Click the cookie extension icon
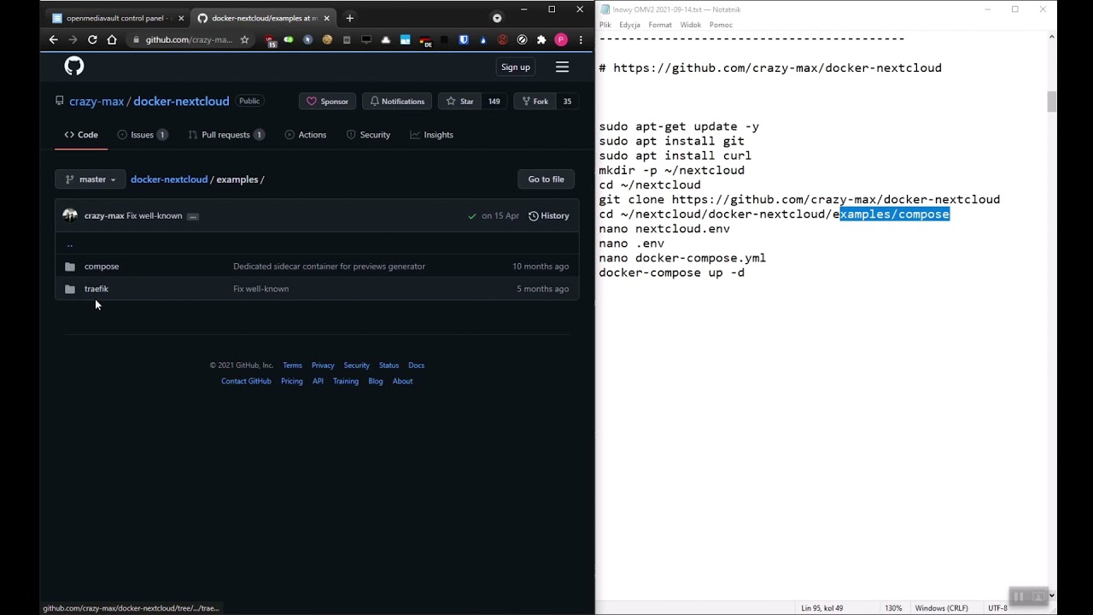 [327, 39]
